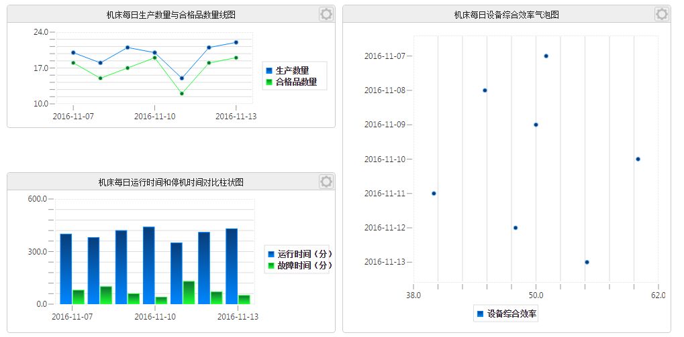Toggle the 设备综合效率 legend entry
This screenshot has height=337, width=684.
(506, 314)
